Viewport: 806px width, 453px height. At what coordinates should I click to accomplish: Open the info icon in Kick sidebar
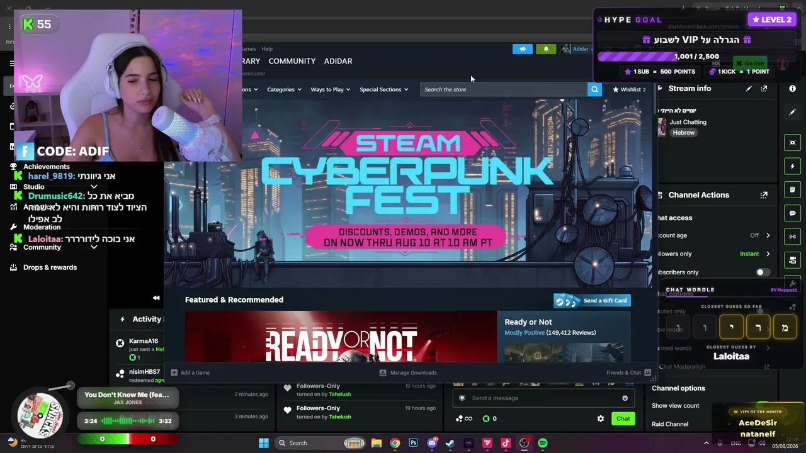pos(792,89)
